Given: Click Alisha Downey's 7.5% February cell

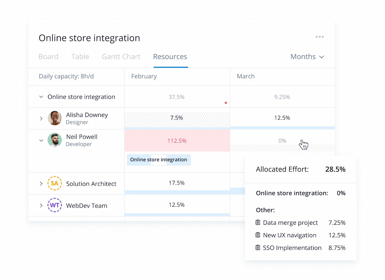Looking at the screenshot, I should [x=177, y=118].
